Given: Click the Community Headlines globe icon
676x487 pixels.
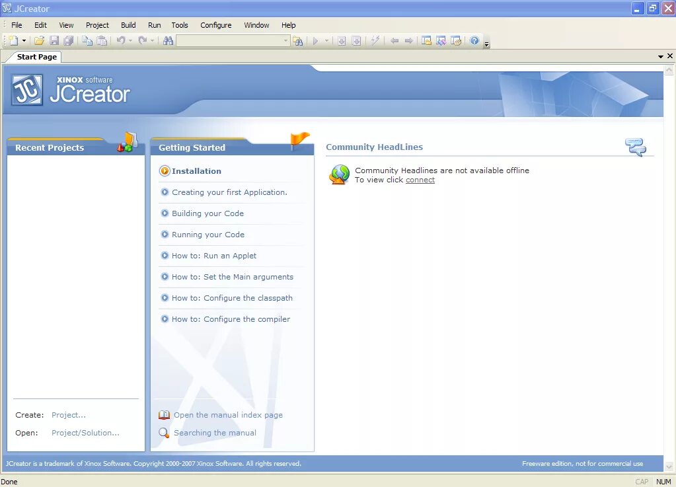Looking at the screenshot, I should click(x=340, y=174).
